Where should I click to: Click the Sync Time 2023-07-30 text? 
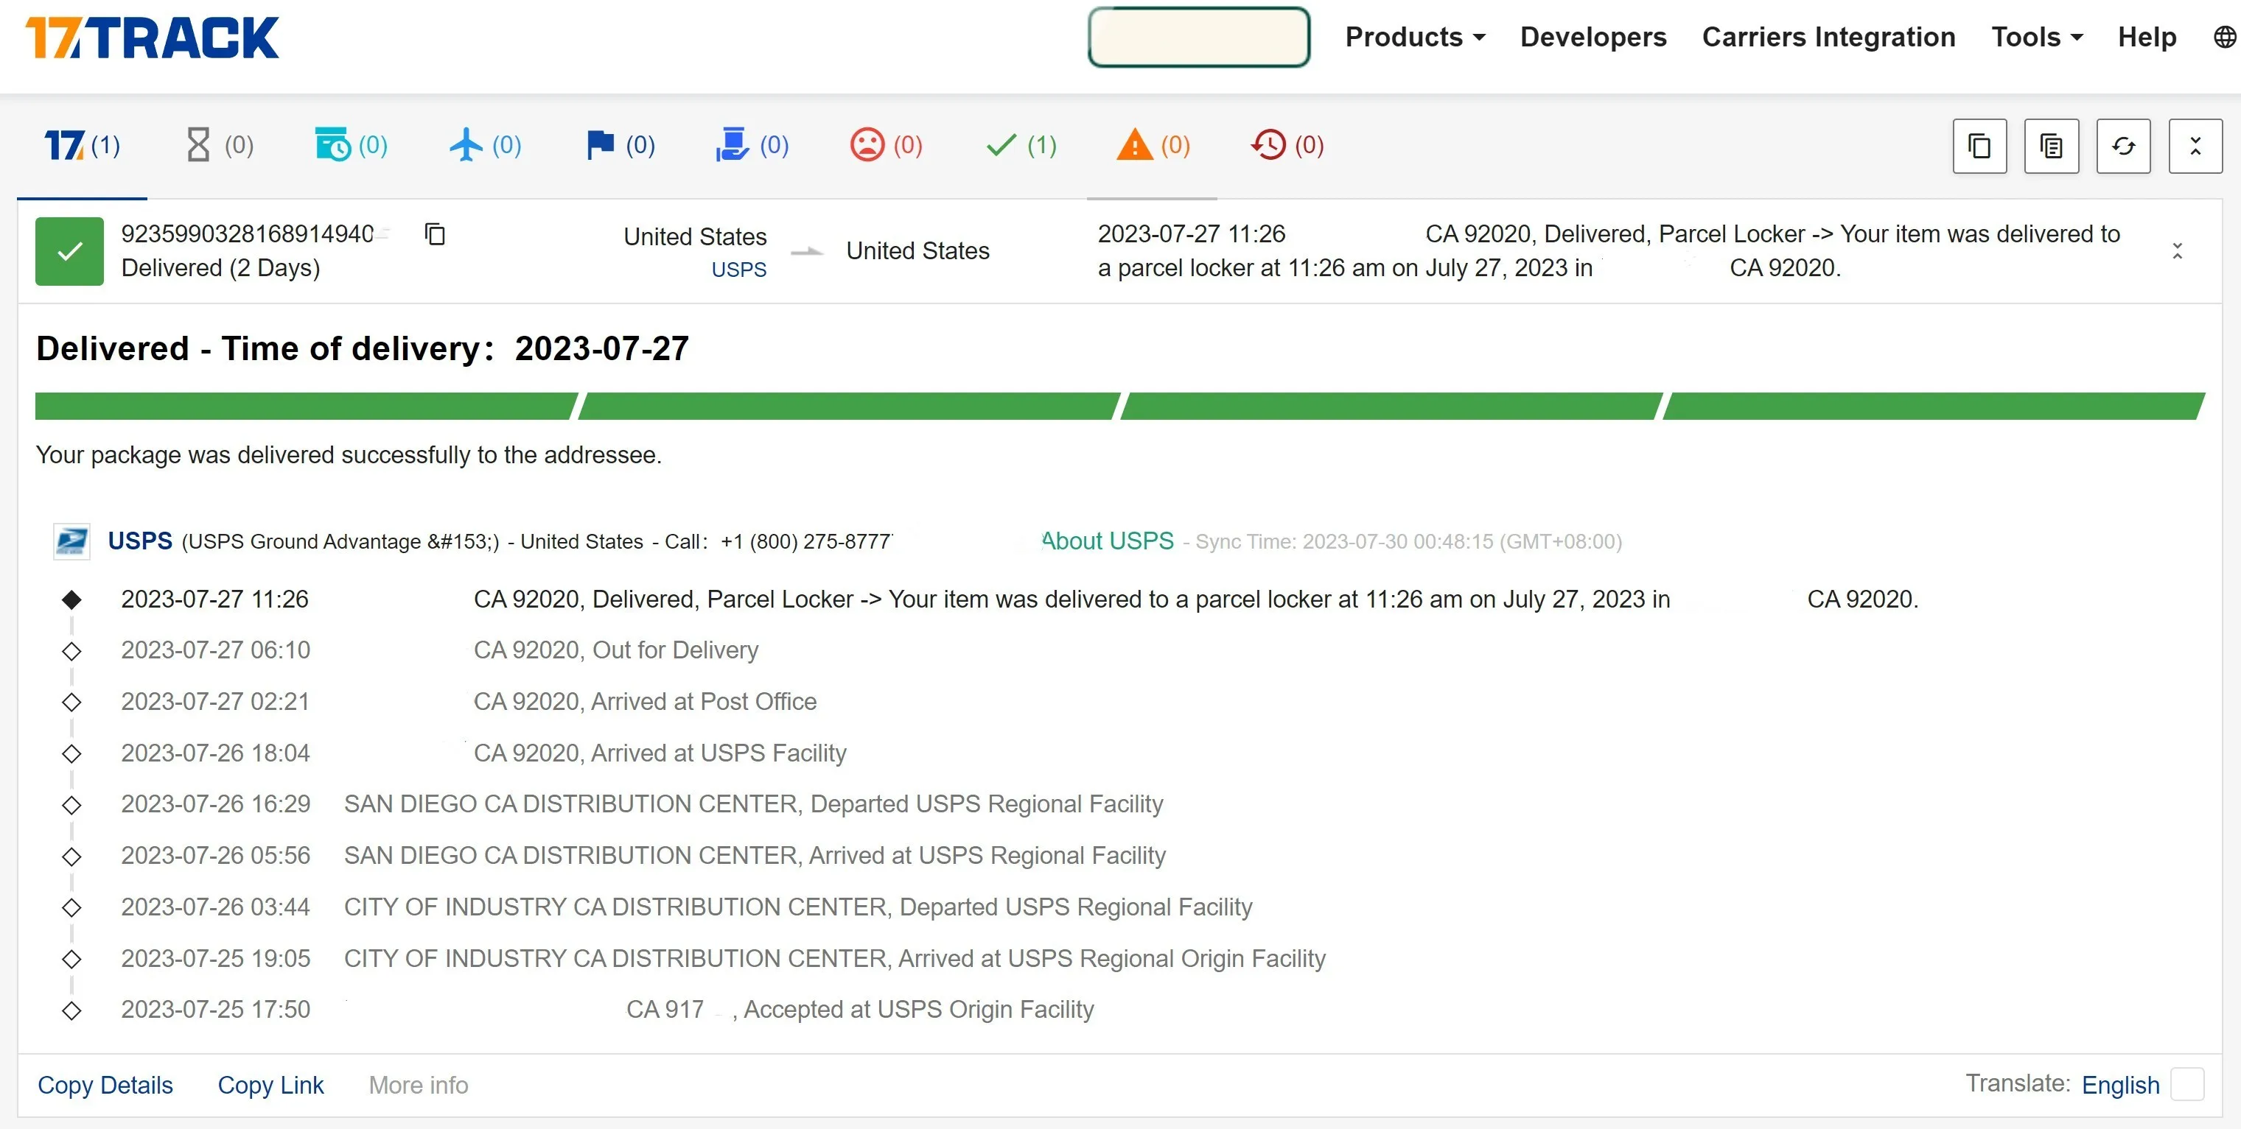pyautogui.click(x=1408, y=541)
